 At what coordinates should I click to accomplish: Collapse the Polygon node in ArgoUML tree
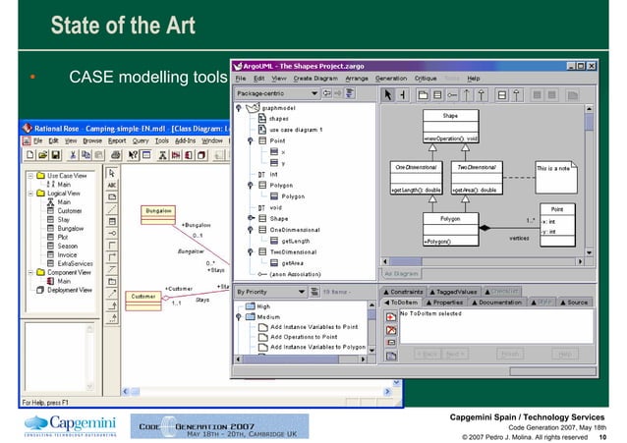coord(251,185)
